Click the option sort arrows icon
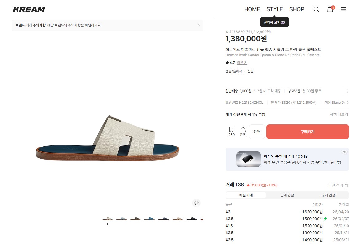This screenshot has height=245, width=360. [347, 185]
